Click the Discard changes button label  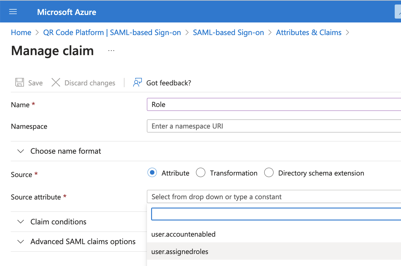click(90, 83)
